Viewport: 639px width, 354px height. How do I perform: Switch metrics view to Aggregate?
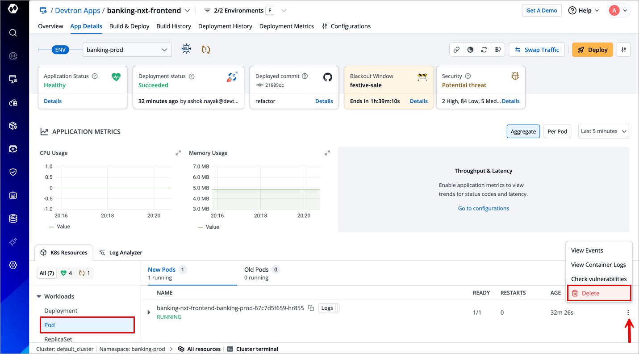click(x=523, y=131)
